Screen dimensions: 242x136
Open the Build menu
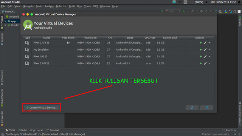[x=72, y=6]
